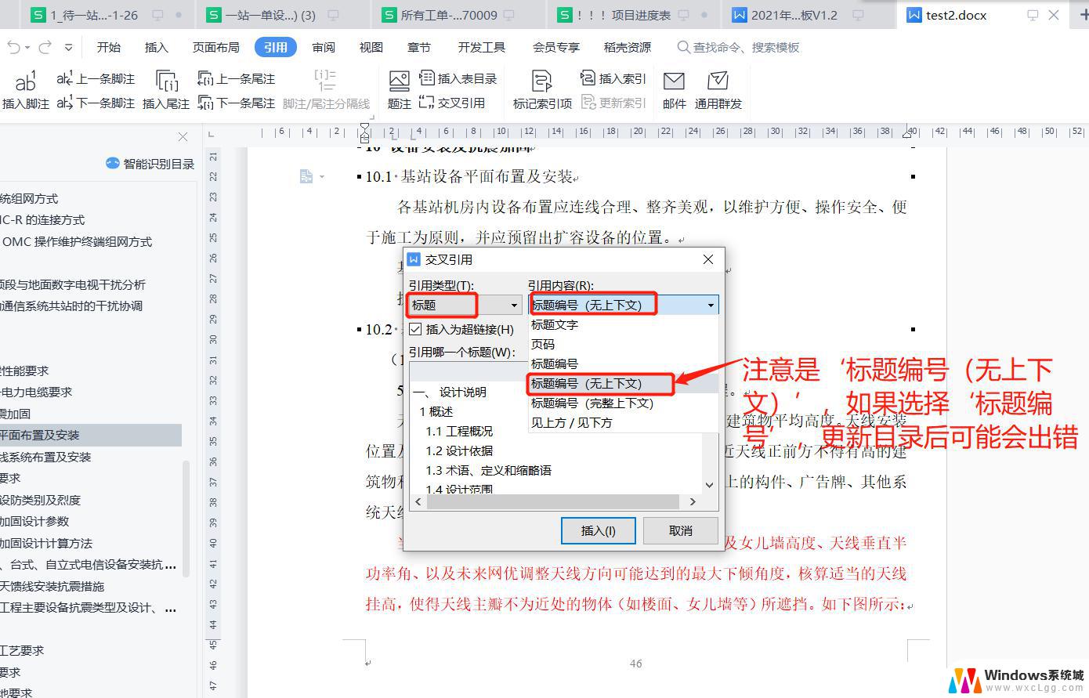Switch to the 视图 (View) ribbon tab

click(371, 47)
